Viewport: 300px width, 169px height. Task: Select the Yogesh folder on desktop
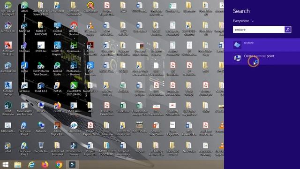click(x=140, y=147)
